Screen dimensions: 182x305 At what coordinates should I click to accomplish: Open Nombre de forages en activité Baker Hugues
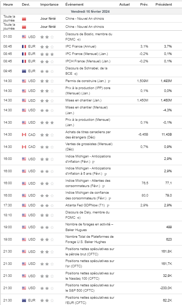89,227
